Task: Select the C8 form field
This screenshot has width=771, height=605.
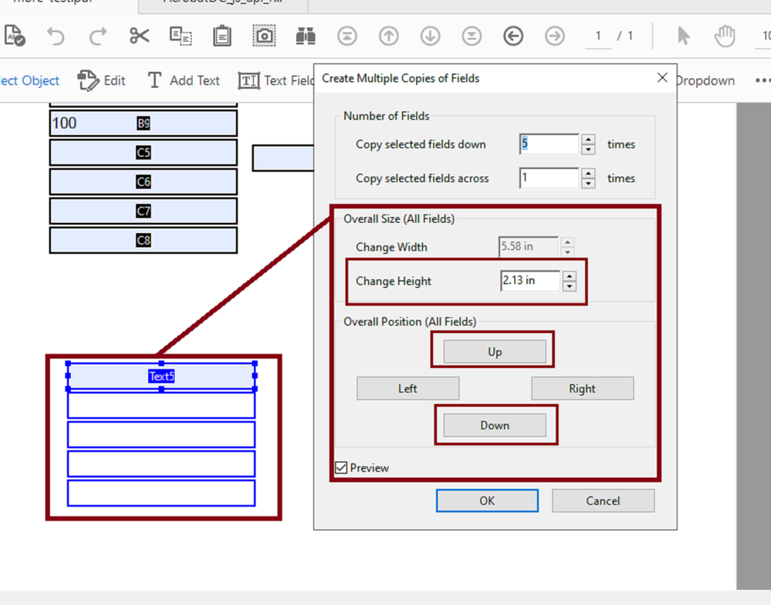Action: coord(143,240)
